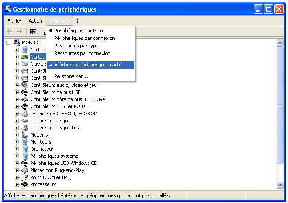
Task: Click the Contrôleurs de bus USB icon
Action: point(25,92)
